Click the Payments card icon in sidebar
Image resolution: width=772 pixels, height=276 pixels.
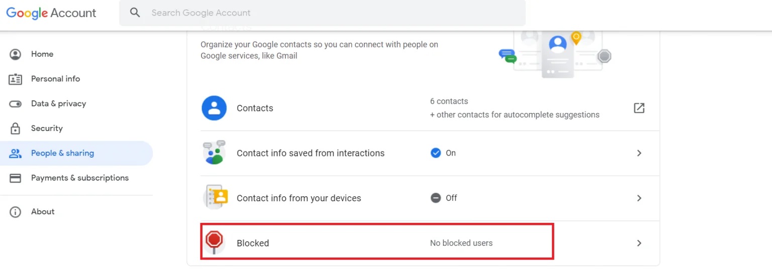coord(16,178)
